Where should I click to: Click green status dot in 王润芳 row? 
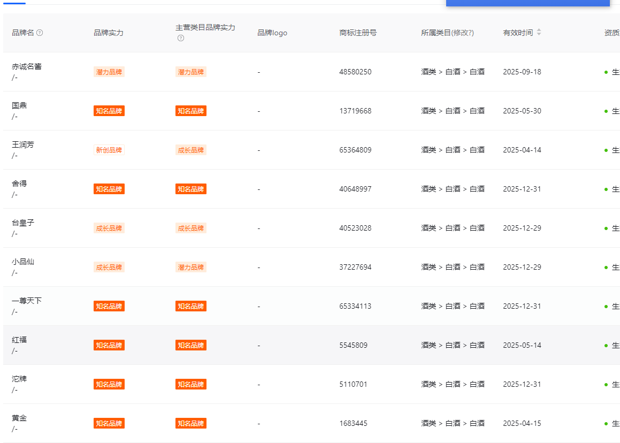[x=606, y=150]
